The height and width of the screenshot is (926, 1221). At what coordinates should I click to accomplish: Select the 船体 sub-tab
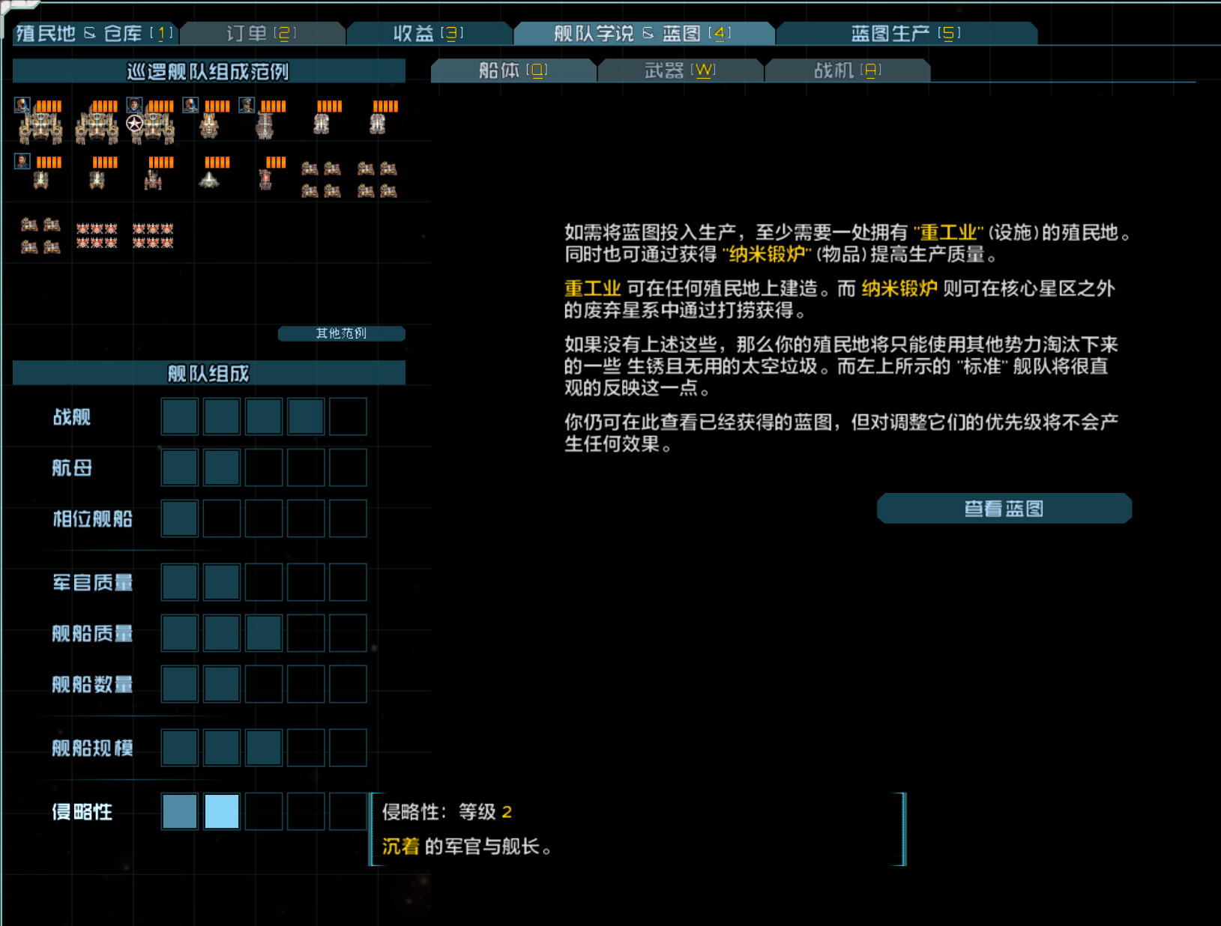click(513, 70)
